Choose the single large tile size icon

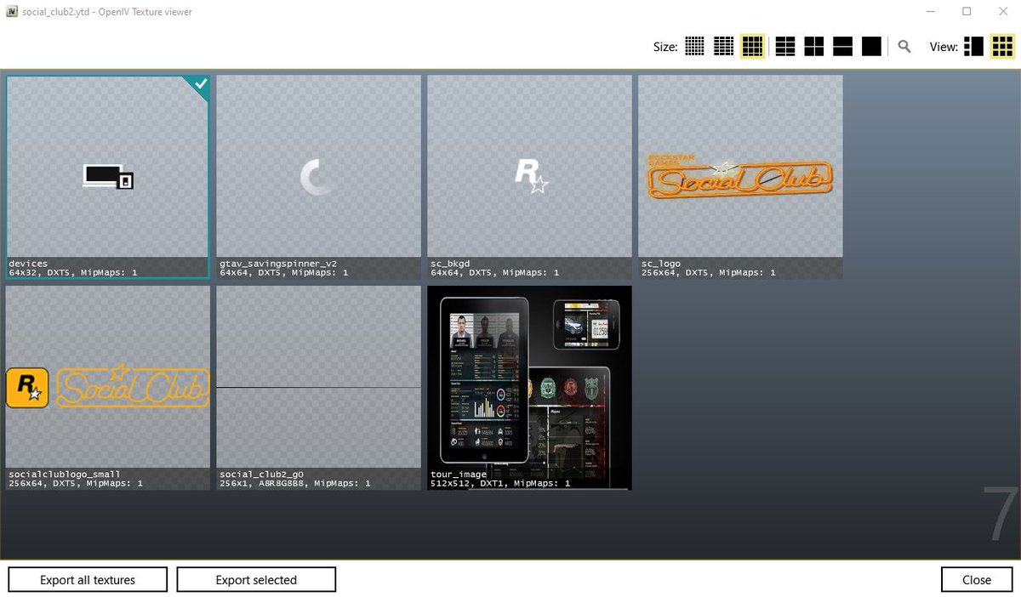point(871,46)
